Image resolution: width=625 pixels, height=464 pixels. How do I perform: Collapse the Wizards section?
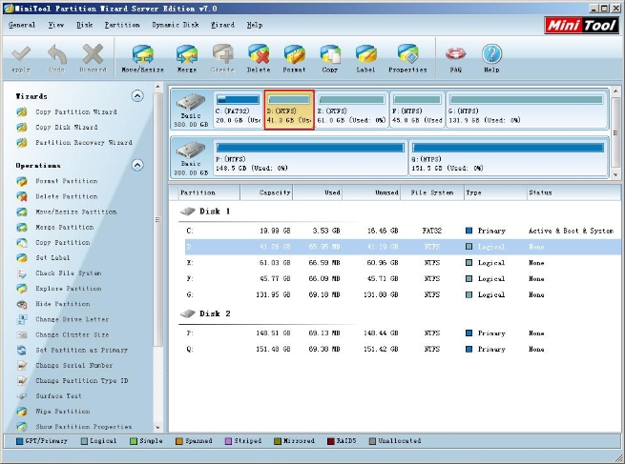point(137,96)
